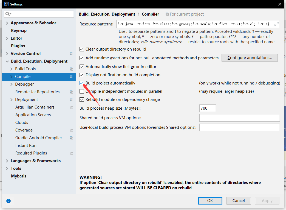The width and height of the screenshot is (286, 210).
Task: Uncheck Build project automatically
Action: point(82,83)
